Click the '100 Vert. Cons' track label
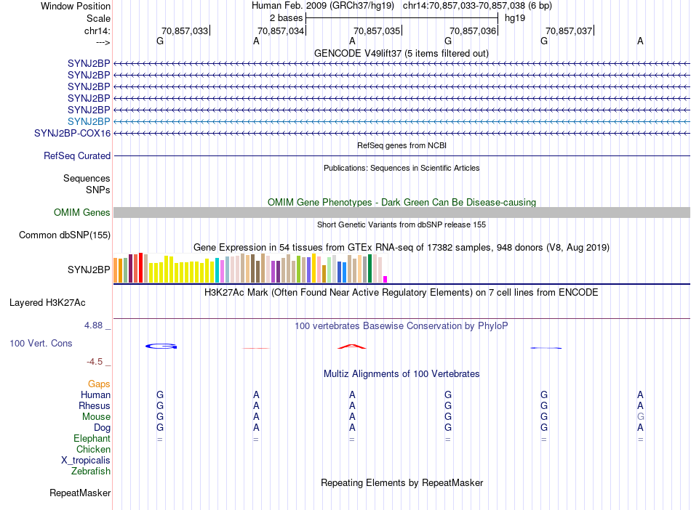 pyautogui.click(x=41, y=343)
